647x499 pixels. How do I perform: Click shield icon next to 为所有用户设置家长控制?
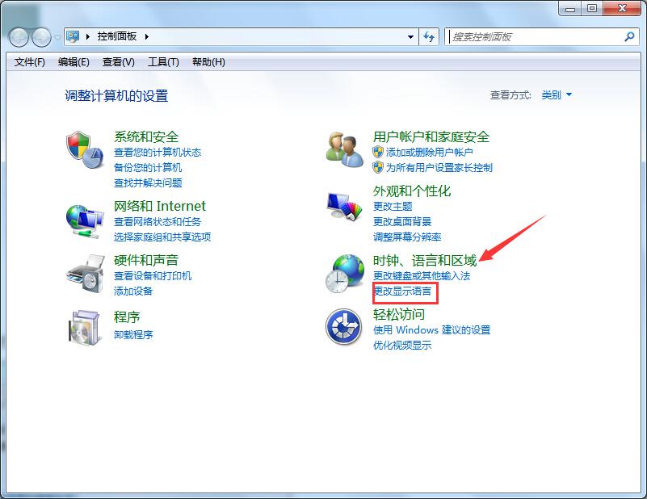point(377,167)
